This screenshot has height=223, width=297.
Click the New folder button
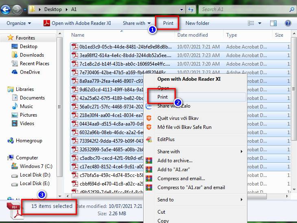click(x=197, y=23)
